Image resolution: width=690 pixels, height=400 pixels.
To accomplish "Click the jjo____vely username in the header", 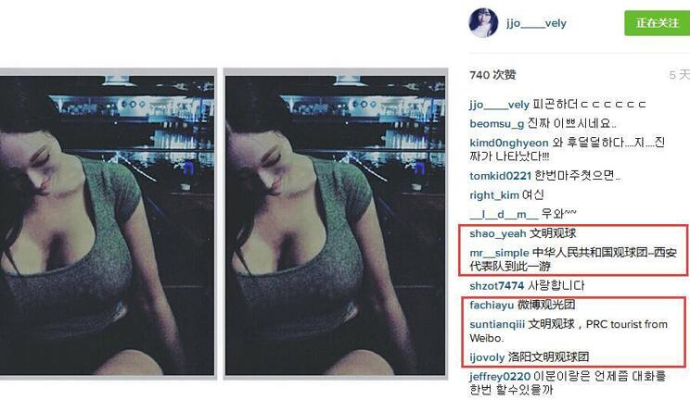I will [536, 23].
